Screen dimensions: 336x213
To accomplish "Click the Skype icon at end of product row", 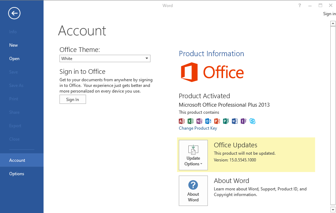I will pyautogui.click(x=252, y=121).
